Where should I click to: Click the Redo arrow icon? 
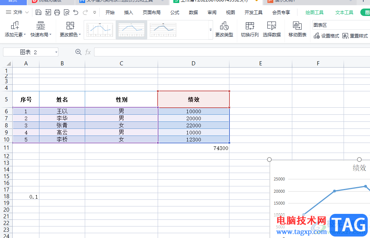pyautogui.click(x=85, y=12)
